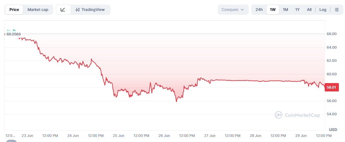The image size is (345, 142).
Task: Open chart settings sliders icon
Action: pos(337,10)
